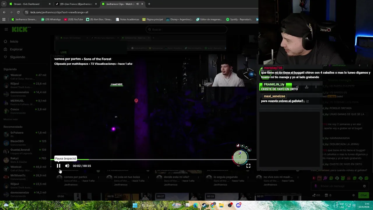
Task: Mute the clip player volume icon
Action: click(67, 166)
